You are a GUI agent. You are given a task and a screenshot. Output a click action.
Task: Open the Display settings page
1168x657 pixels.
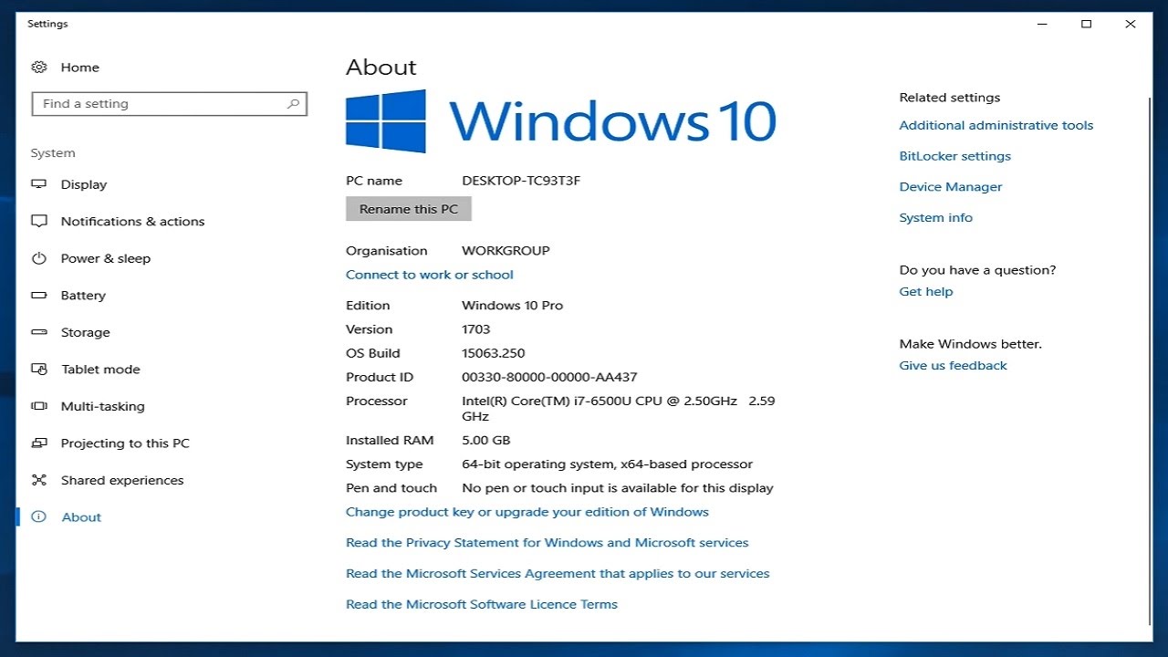coord(84,184)
